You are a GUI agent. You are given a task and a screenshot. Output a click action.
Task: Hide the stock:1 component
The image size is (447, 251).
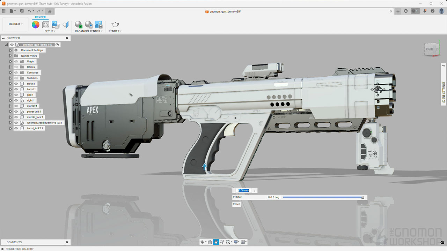(16, 84)
